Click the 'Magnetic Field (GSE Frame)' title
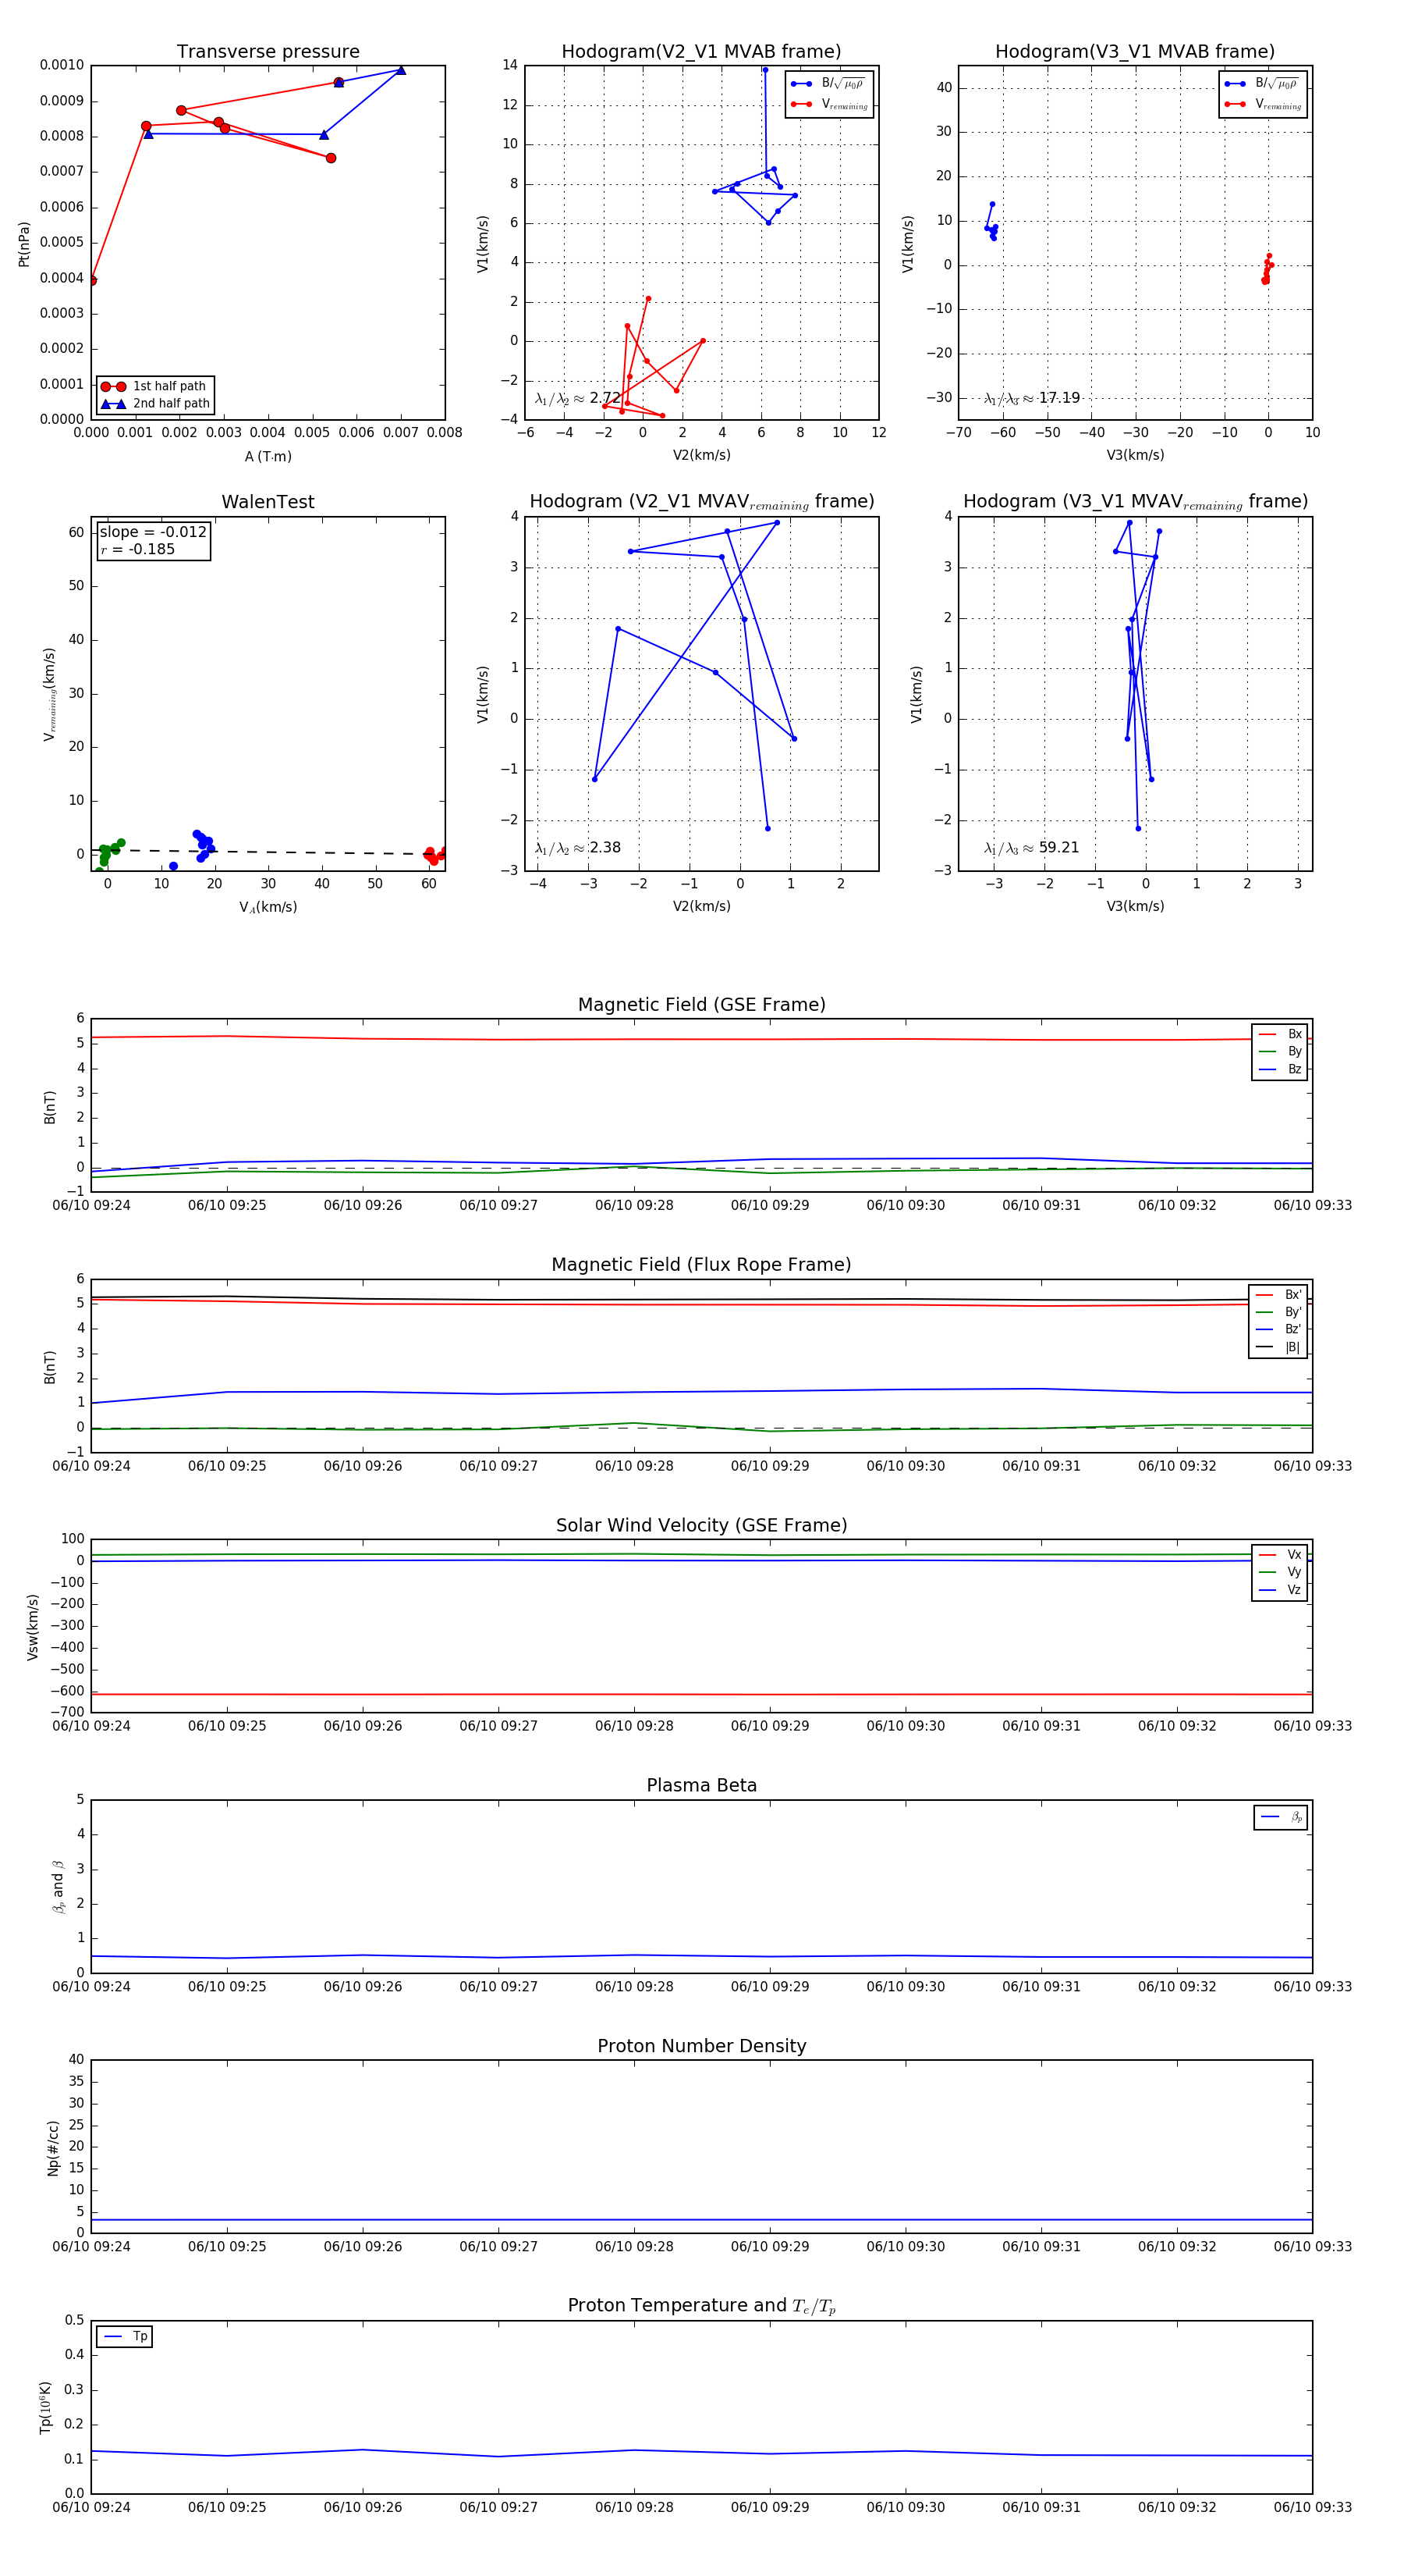 coord(701,1005)
